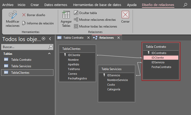Close the Relaciones document tab
The width and height of the screenshot is (191, 115).
pos(119,38)
